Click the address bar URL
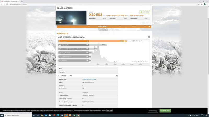The height and width of the screenshot is (117, 209). [19, 4]
